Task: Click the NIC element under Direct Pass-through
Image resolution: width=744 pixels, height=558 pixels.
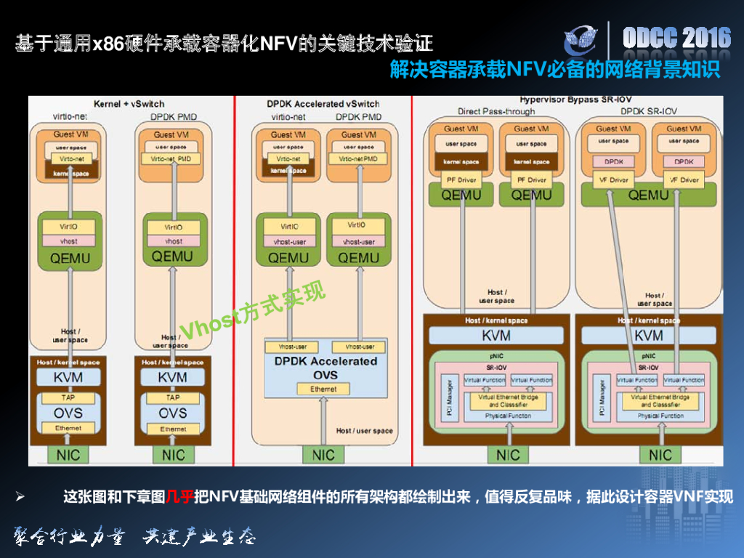Action: [508, 453]
